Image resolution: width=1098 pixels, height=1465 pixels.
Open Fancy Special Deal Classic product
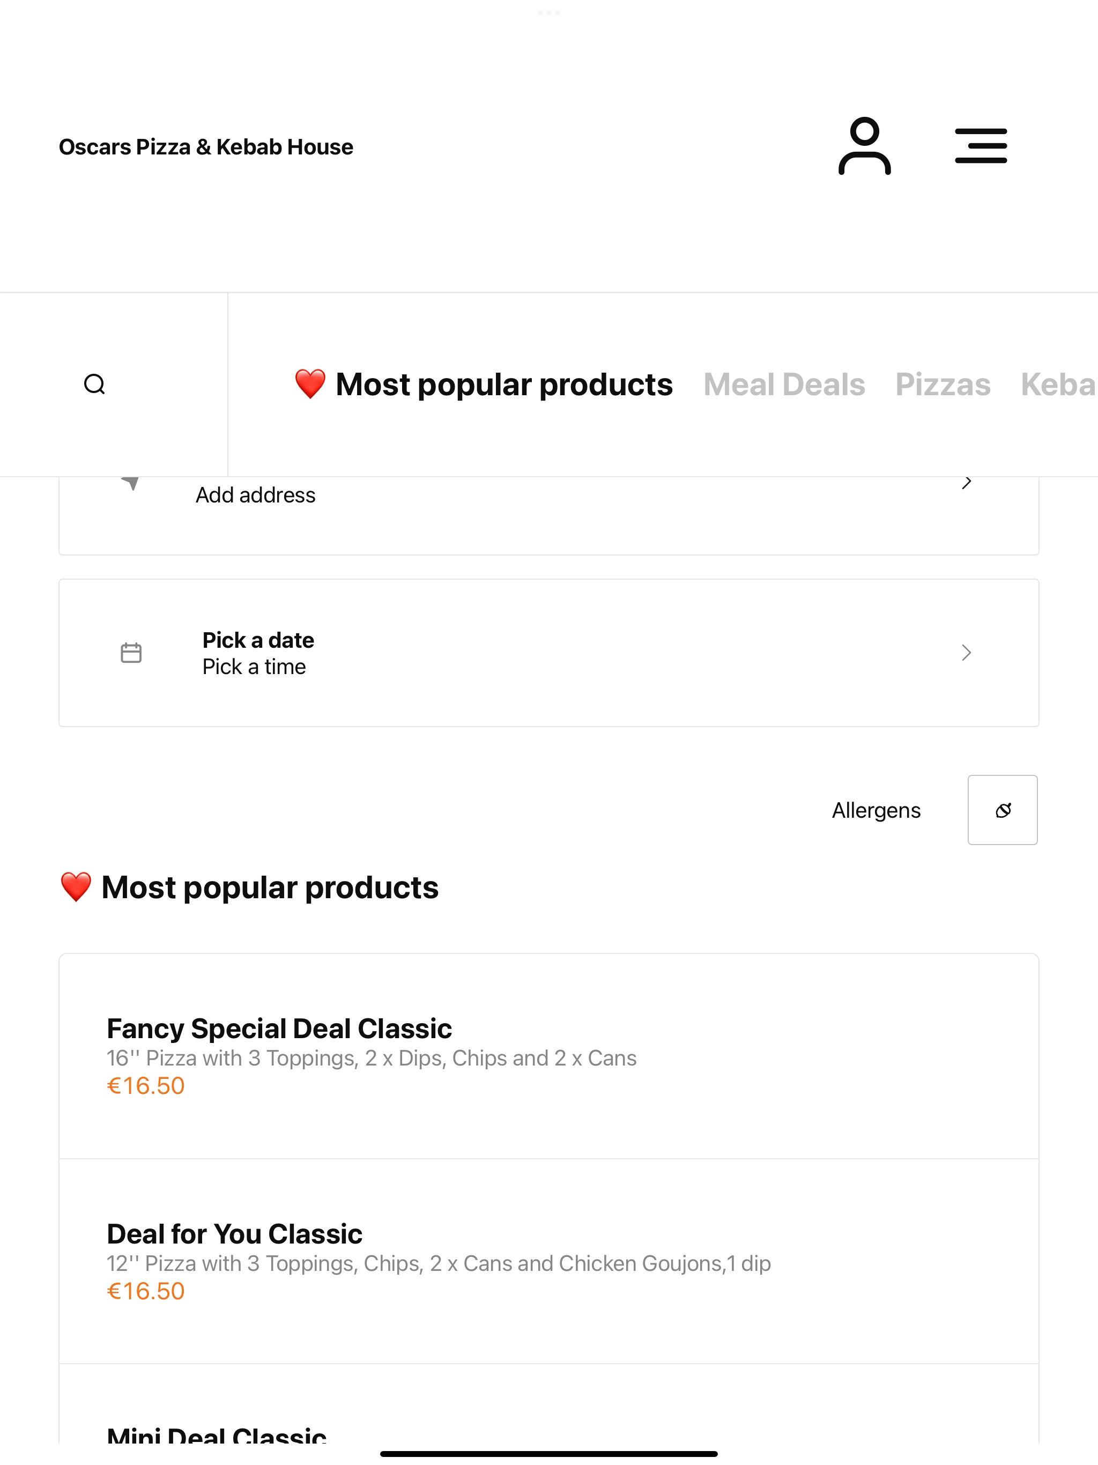(549, 1056)
